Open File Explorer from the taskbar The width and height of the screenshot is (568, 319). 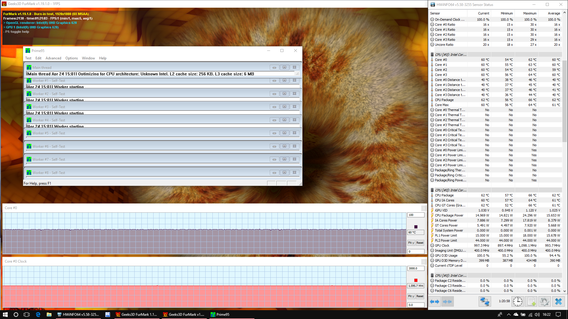tap(49, 315)
